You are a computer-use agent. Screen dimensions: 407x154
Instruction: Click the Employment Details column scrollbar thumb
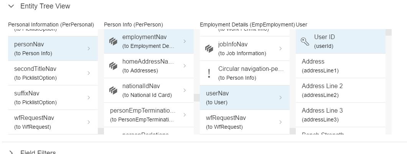pos(293,131)
